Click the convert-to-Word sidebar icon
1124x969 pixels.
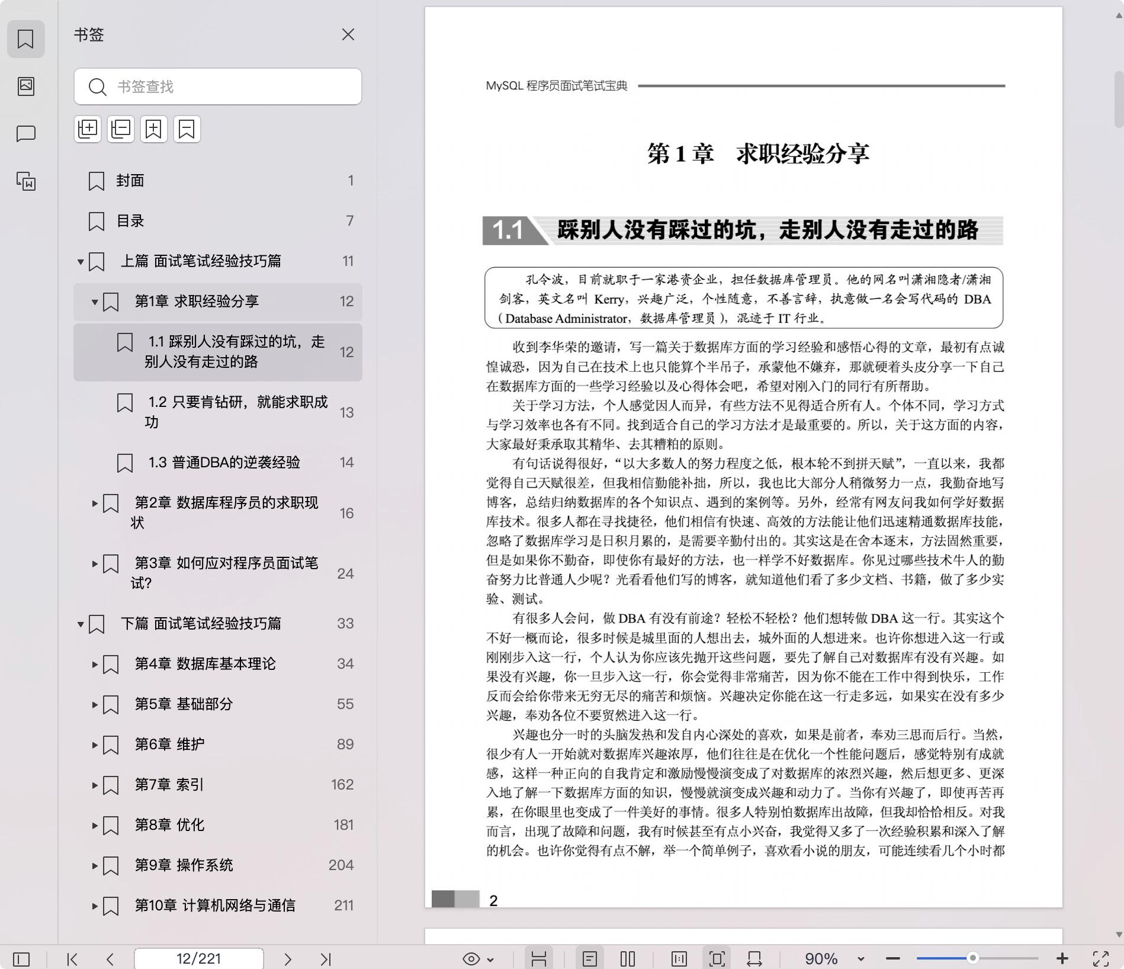tap(25, 181)
